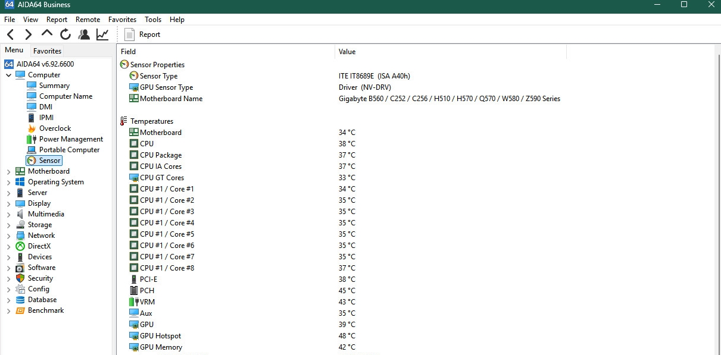Expand the Storage tree node
Screen dimensions: 721x355
point(8,225)
